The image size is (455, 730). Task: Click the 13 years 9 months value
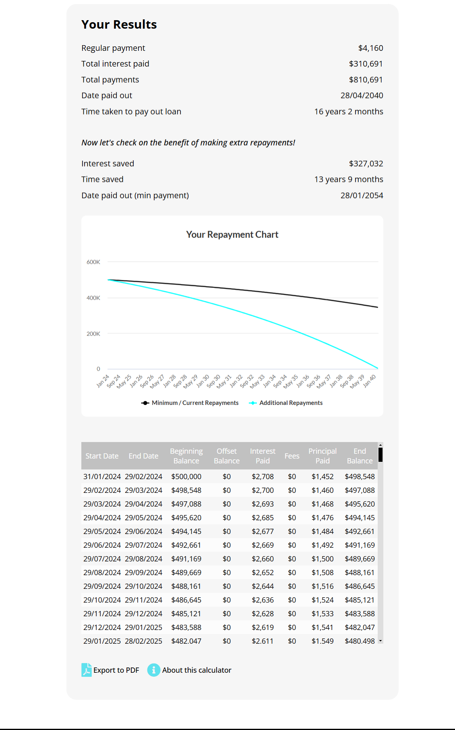[349, 179]
